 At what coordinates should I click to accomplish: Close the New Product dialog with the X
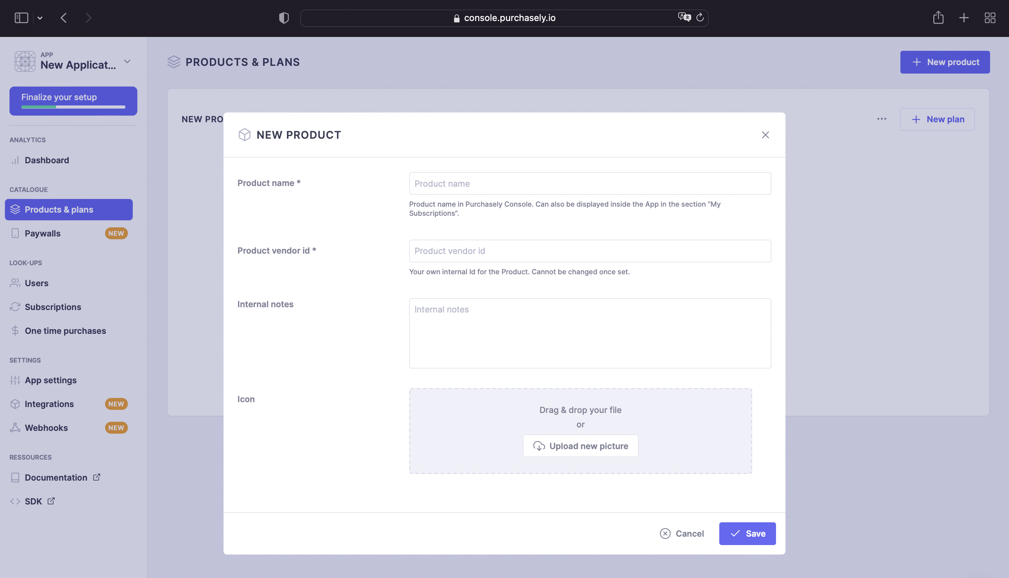coord(765,135)
